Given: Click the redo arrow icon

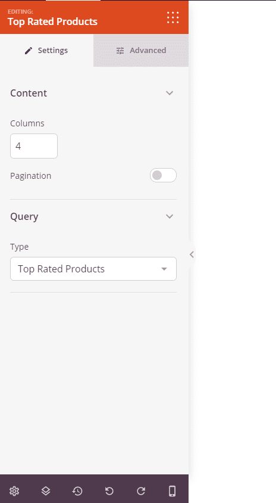Looking at the screenshot, I should (x=141, y=491).
